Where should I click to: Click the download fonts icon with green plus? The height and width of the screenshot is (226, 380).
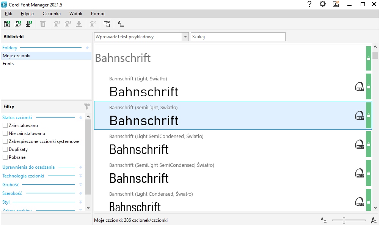coord(29,24)
